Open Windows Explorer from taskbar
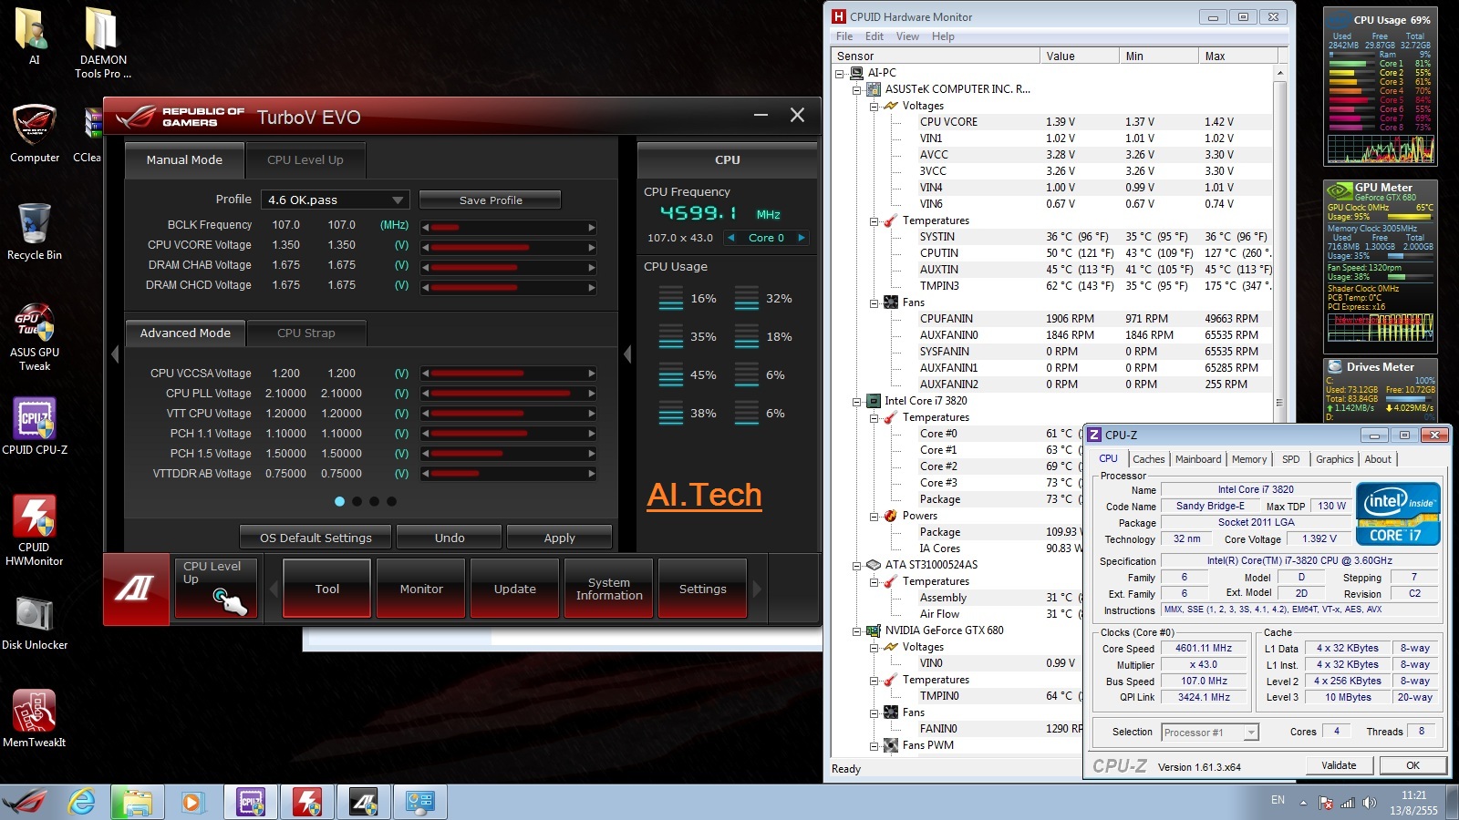 coord(137,803)
